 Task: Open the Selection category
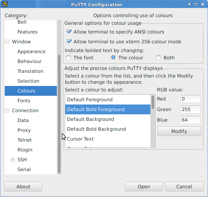[x=28, y=81]
